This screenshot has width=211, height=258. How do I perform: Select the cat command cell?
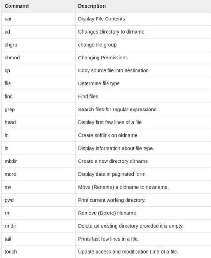point(8,19)
